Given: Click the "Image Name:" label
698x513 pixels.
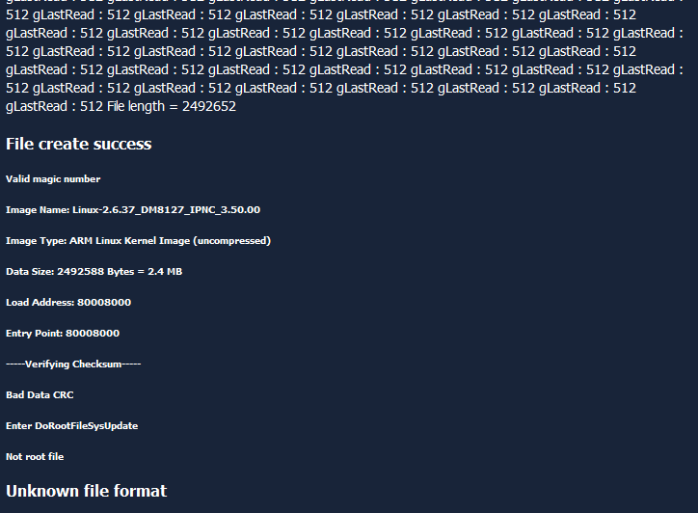Looking at the screenshot, I should click(x=37, y=210).
